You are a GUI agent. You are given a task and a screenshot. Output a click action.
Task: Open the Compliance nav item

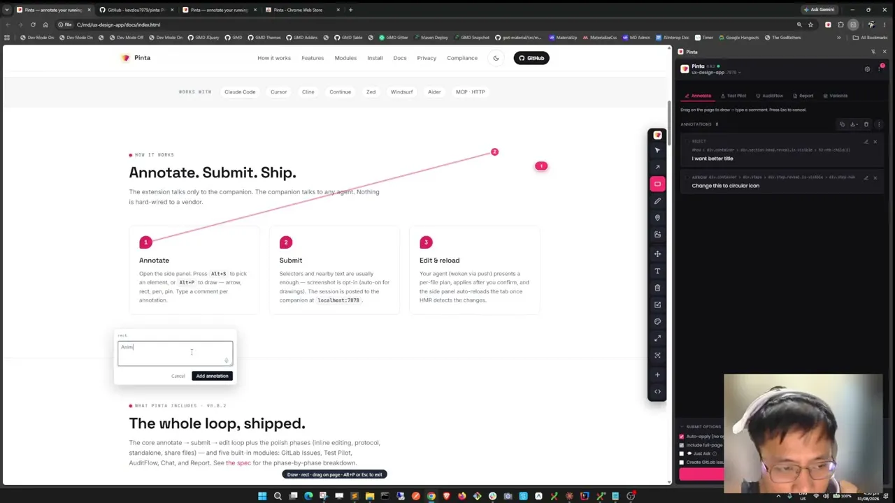point(462,58)
